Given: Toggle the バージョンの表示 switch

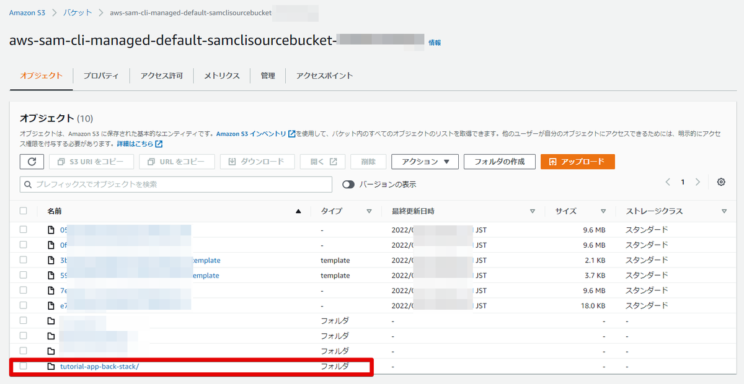Looking at the screenshot, I should pos(348,185).
